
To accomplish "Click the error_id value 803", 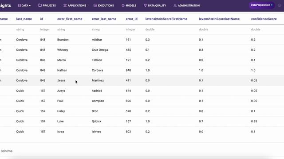I will click(x=128, y=132).
